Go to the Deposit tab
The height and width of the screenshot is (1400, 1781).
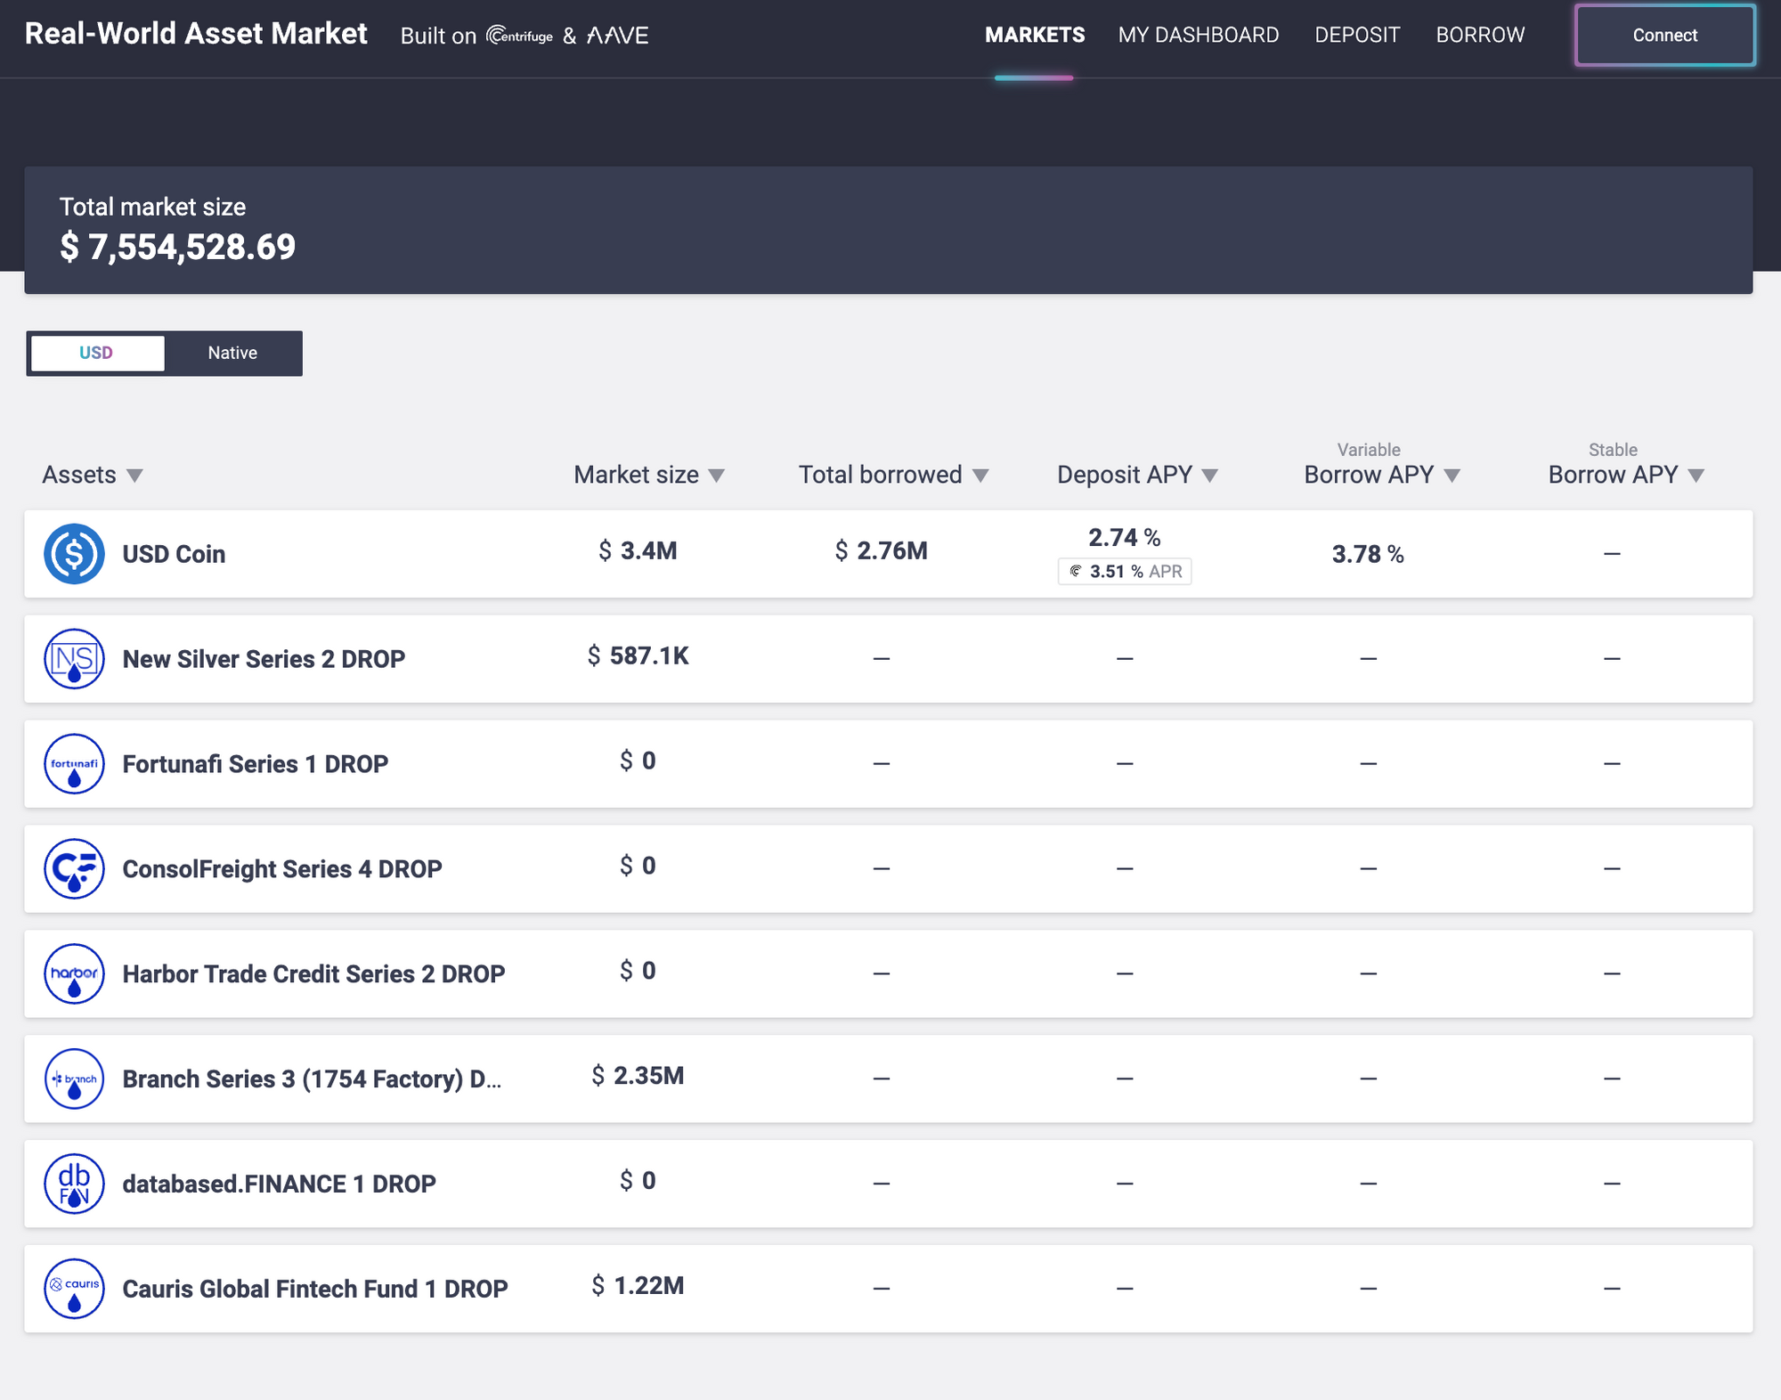1356,36
